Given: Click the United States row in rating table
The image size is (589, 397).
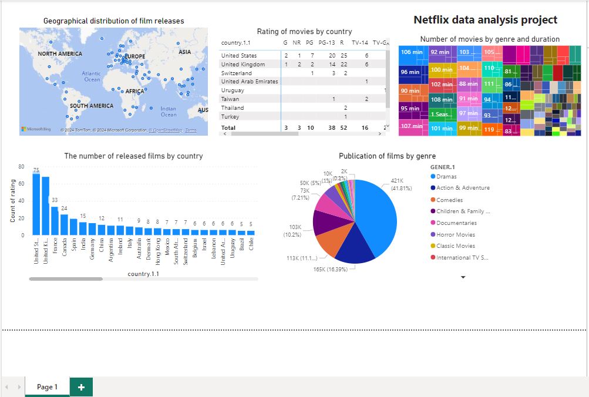Looking at the screenshot, I should click(302, 56).
